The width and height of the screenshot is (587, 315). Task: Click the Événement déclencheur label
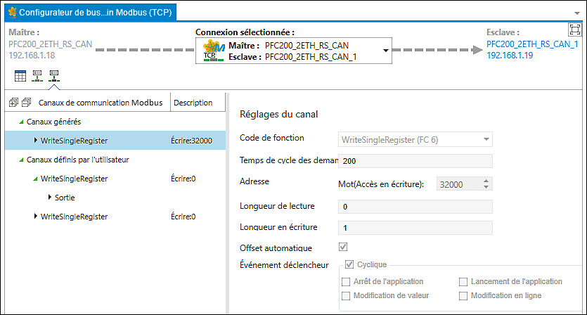click(x=284, y=265)
